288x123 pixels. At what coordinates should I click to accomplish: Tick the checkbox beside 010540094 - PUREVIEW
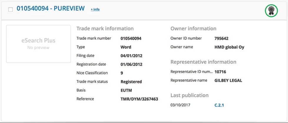[x=11, y=9]
